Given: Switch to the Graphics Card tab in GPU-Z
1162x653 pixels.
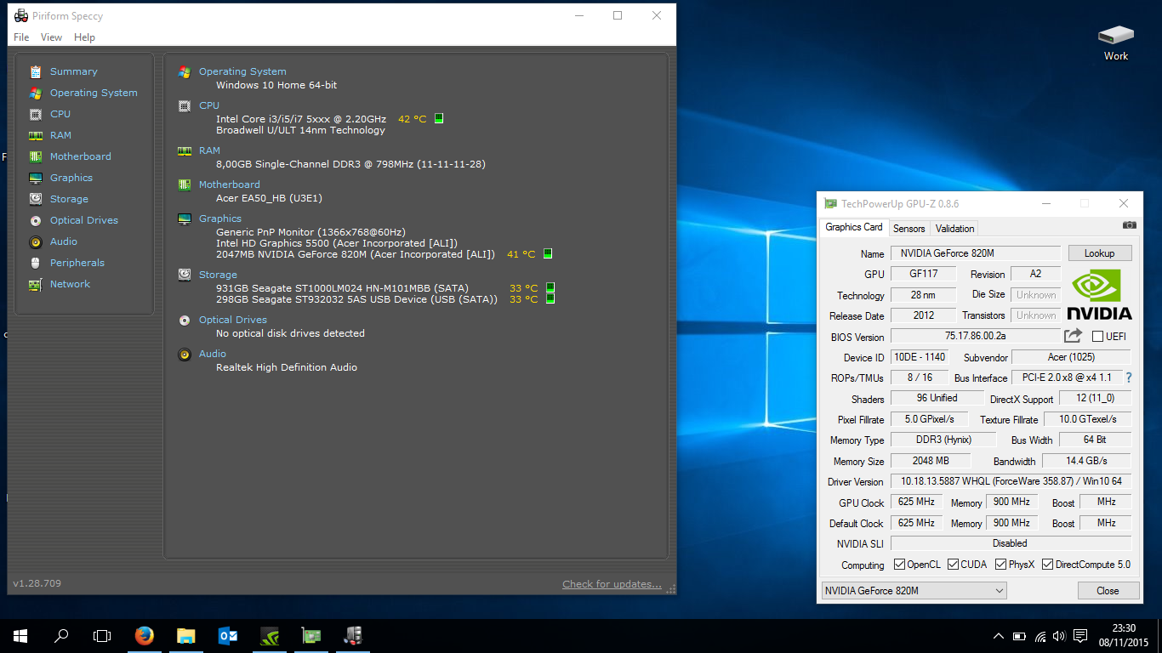Looking at the screenshot, I should 854,227.
